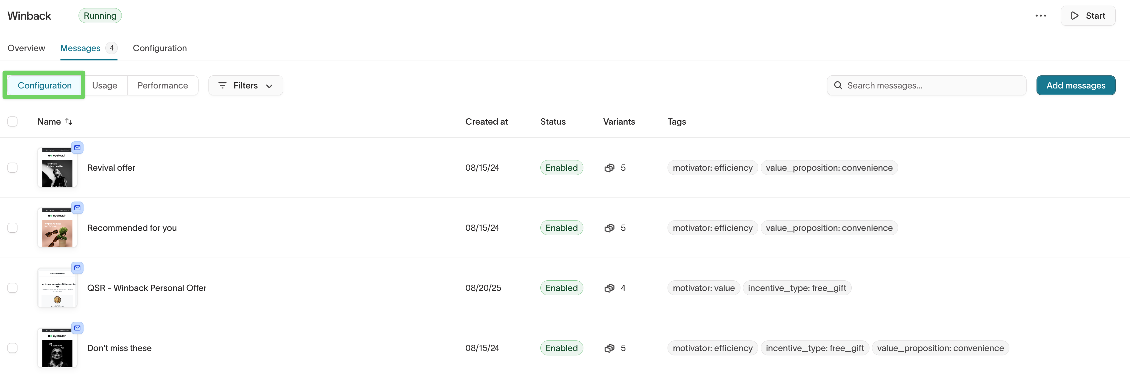Screen dimensions: 1130x385
Task: Click the Add messages button
Action: (1075, 85)
